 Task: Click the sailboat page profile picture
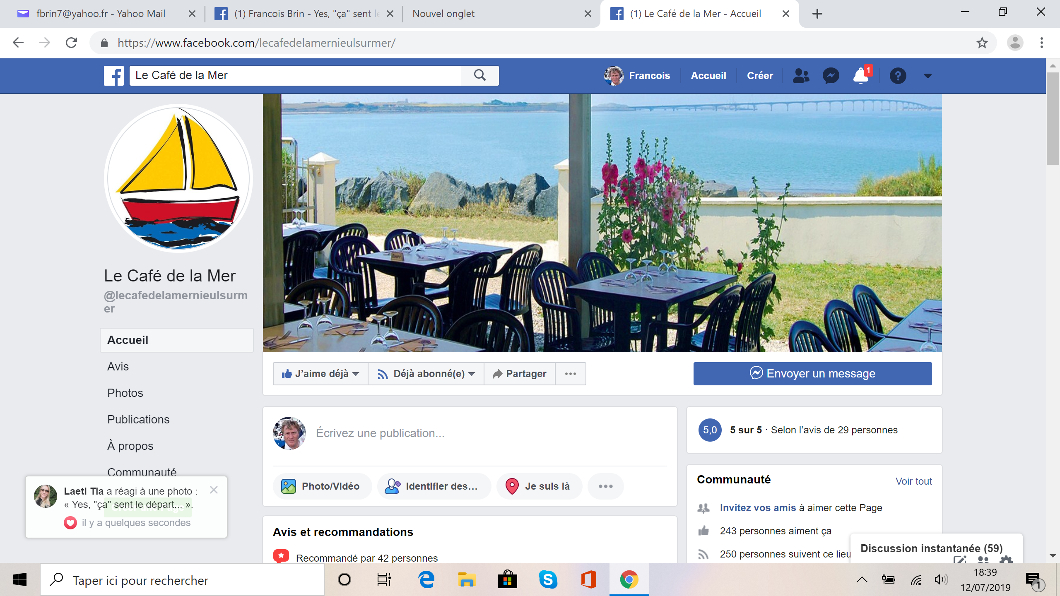178,178
